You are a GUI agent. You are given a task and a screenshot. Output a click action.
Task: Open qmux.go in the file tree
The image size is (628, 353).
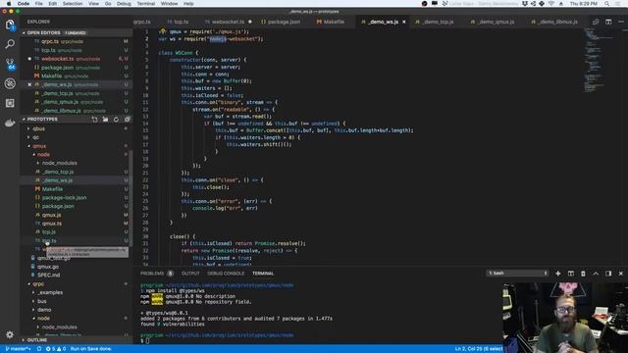coord(48,267)
